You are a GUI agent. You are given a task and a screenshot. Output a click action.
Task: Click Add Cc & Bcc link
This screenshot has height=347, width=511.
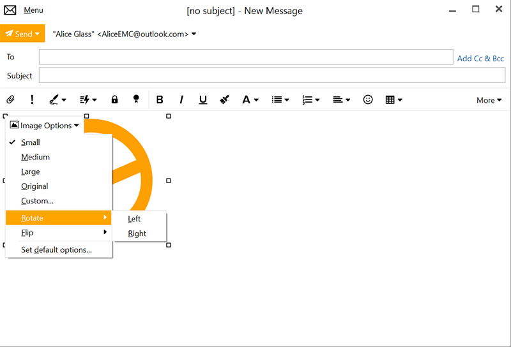coord(480,59)
